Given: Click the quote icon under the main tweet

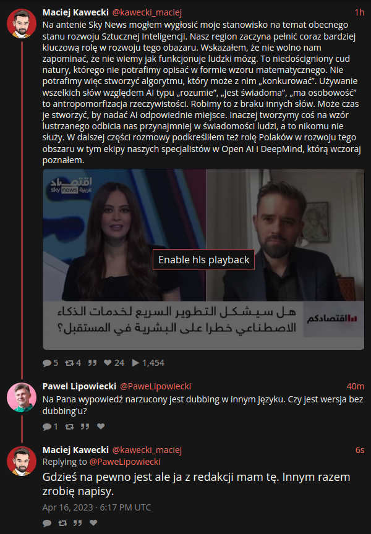Looking at the screenshot, I should click(x=92, y=363).
